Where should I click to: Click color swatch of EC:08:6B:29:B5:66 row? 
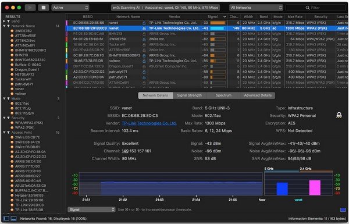pos(66,23)
